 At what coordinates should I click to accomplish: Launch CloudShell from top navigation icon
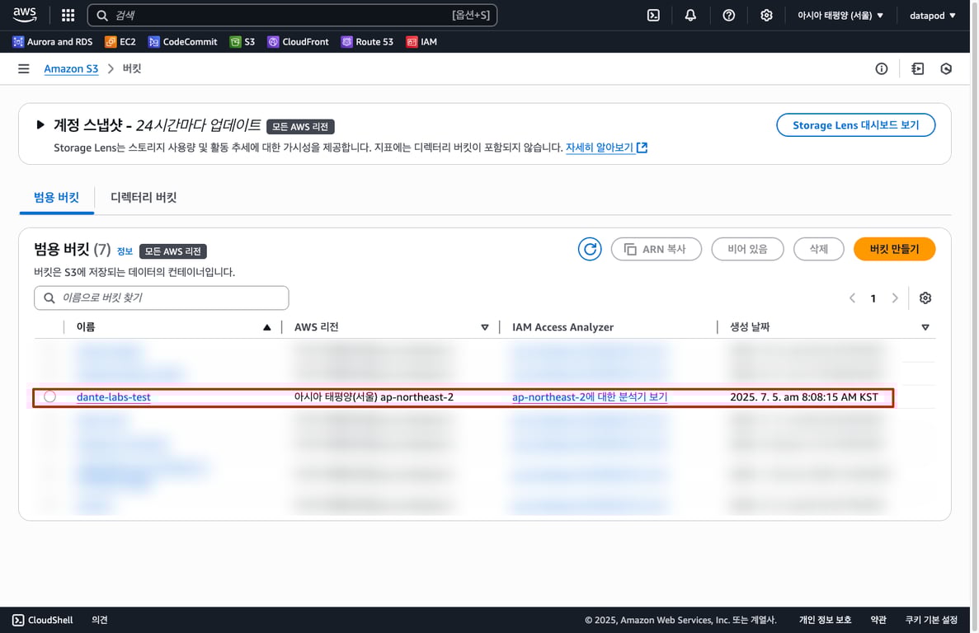click(653, 15)
